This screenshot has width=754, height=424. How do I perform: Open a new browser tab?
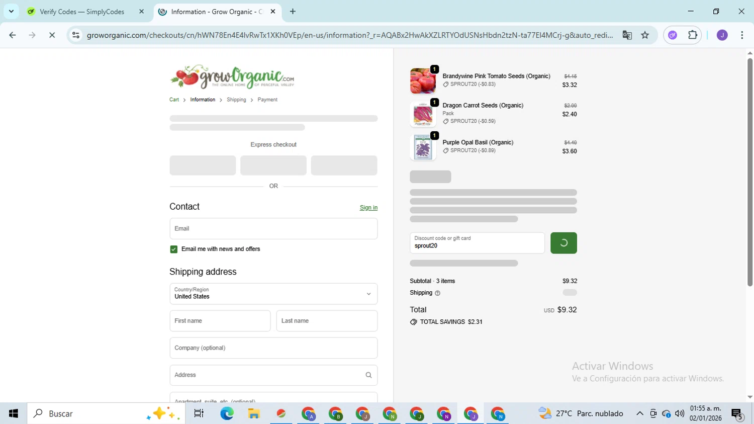[x=293, y=12]
